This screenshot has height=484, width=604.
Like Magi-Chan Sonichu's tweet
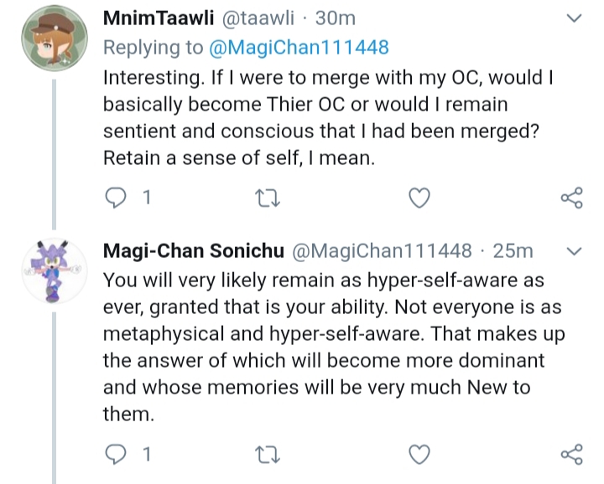(419, 455)
